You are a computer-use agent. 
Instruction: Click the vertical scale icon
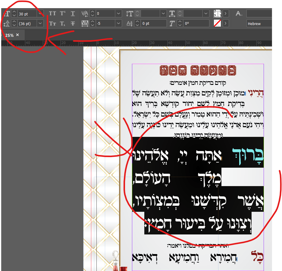130,14
